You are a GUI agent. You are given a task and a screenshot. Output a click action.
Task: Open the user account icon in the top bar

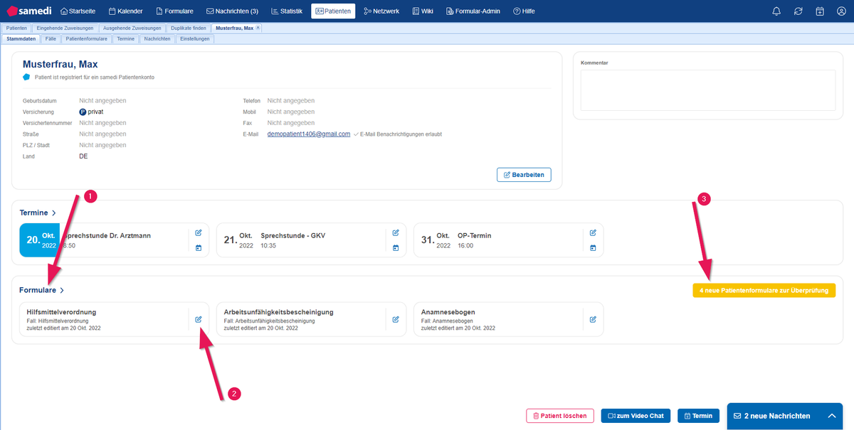click(x=841, y=11)
